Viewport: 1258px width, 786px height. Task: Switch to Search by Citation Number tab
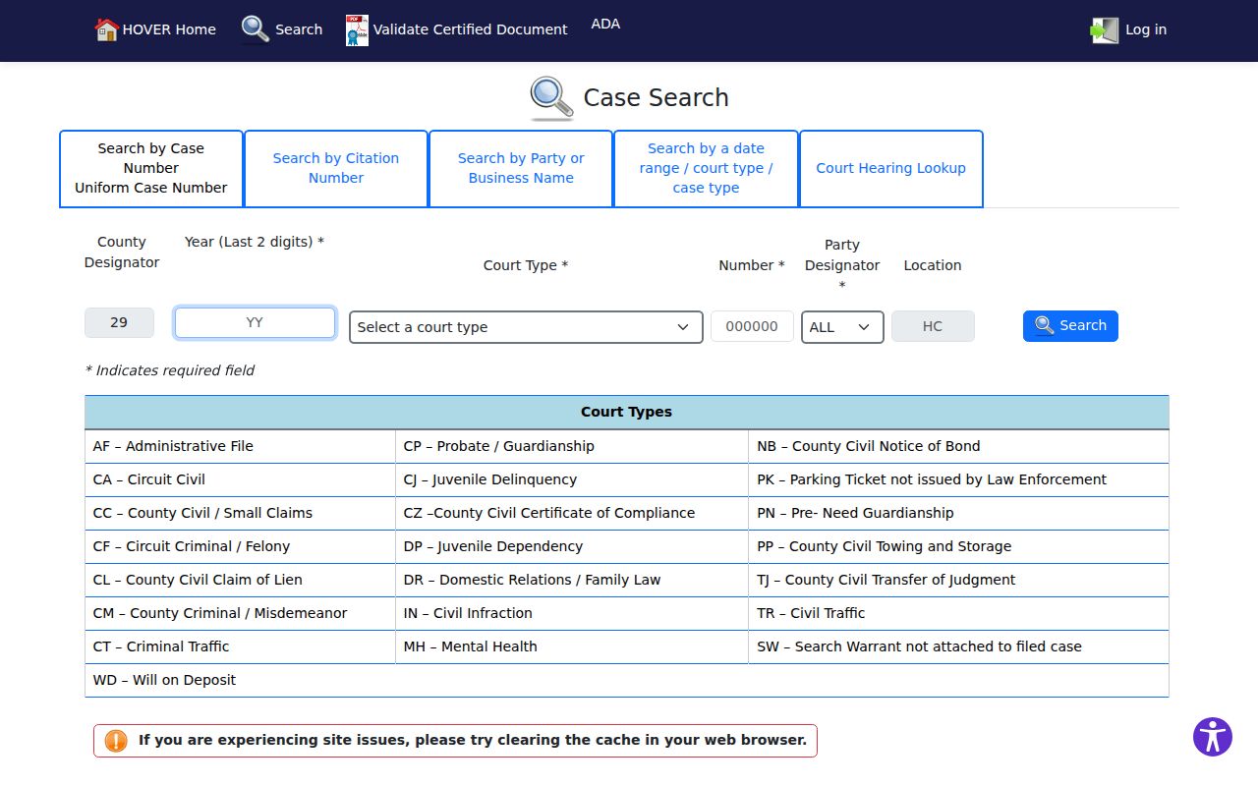[x=336, y=168]
